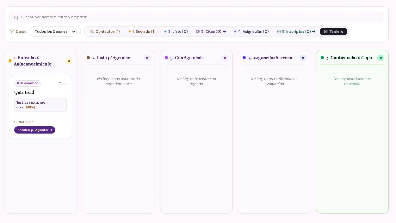
Task: Click the No hay leads esperando agendamiento message
Action: pos(118,81)
